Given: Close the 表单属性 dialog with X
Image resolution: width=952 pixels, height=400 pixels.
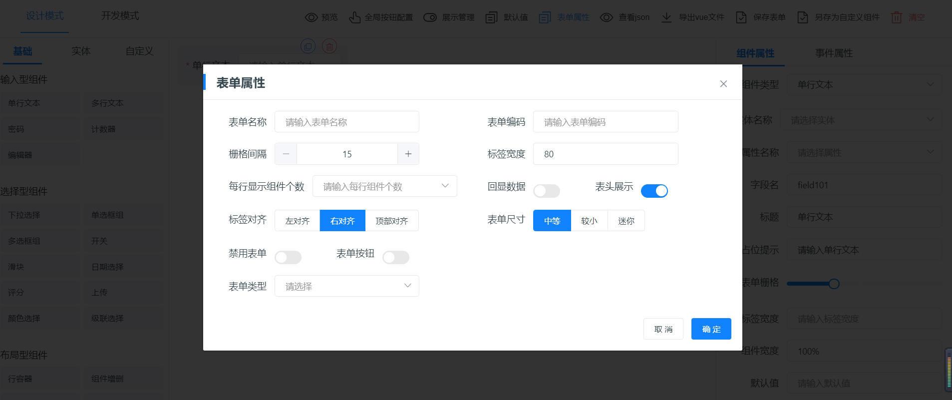Looking at the screenshot, I should pos(723,84).
